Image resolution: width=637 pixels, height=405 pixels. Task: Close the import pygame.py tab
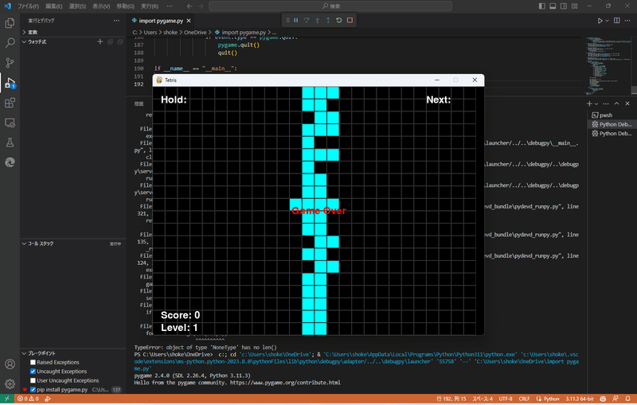(189, 21)
